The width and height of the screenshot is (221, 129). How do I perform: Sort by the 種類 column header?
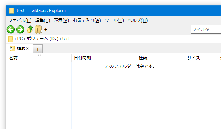coord(161,58)
